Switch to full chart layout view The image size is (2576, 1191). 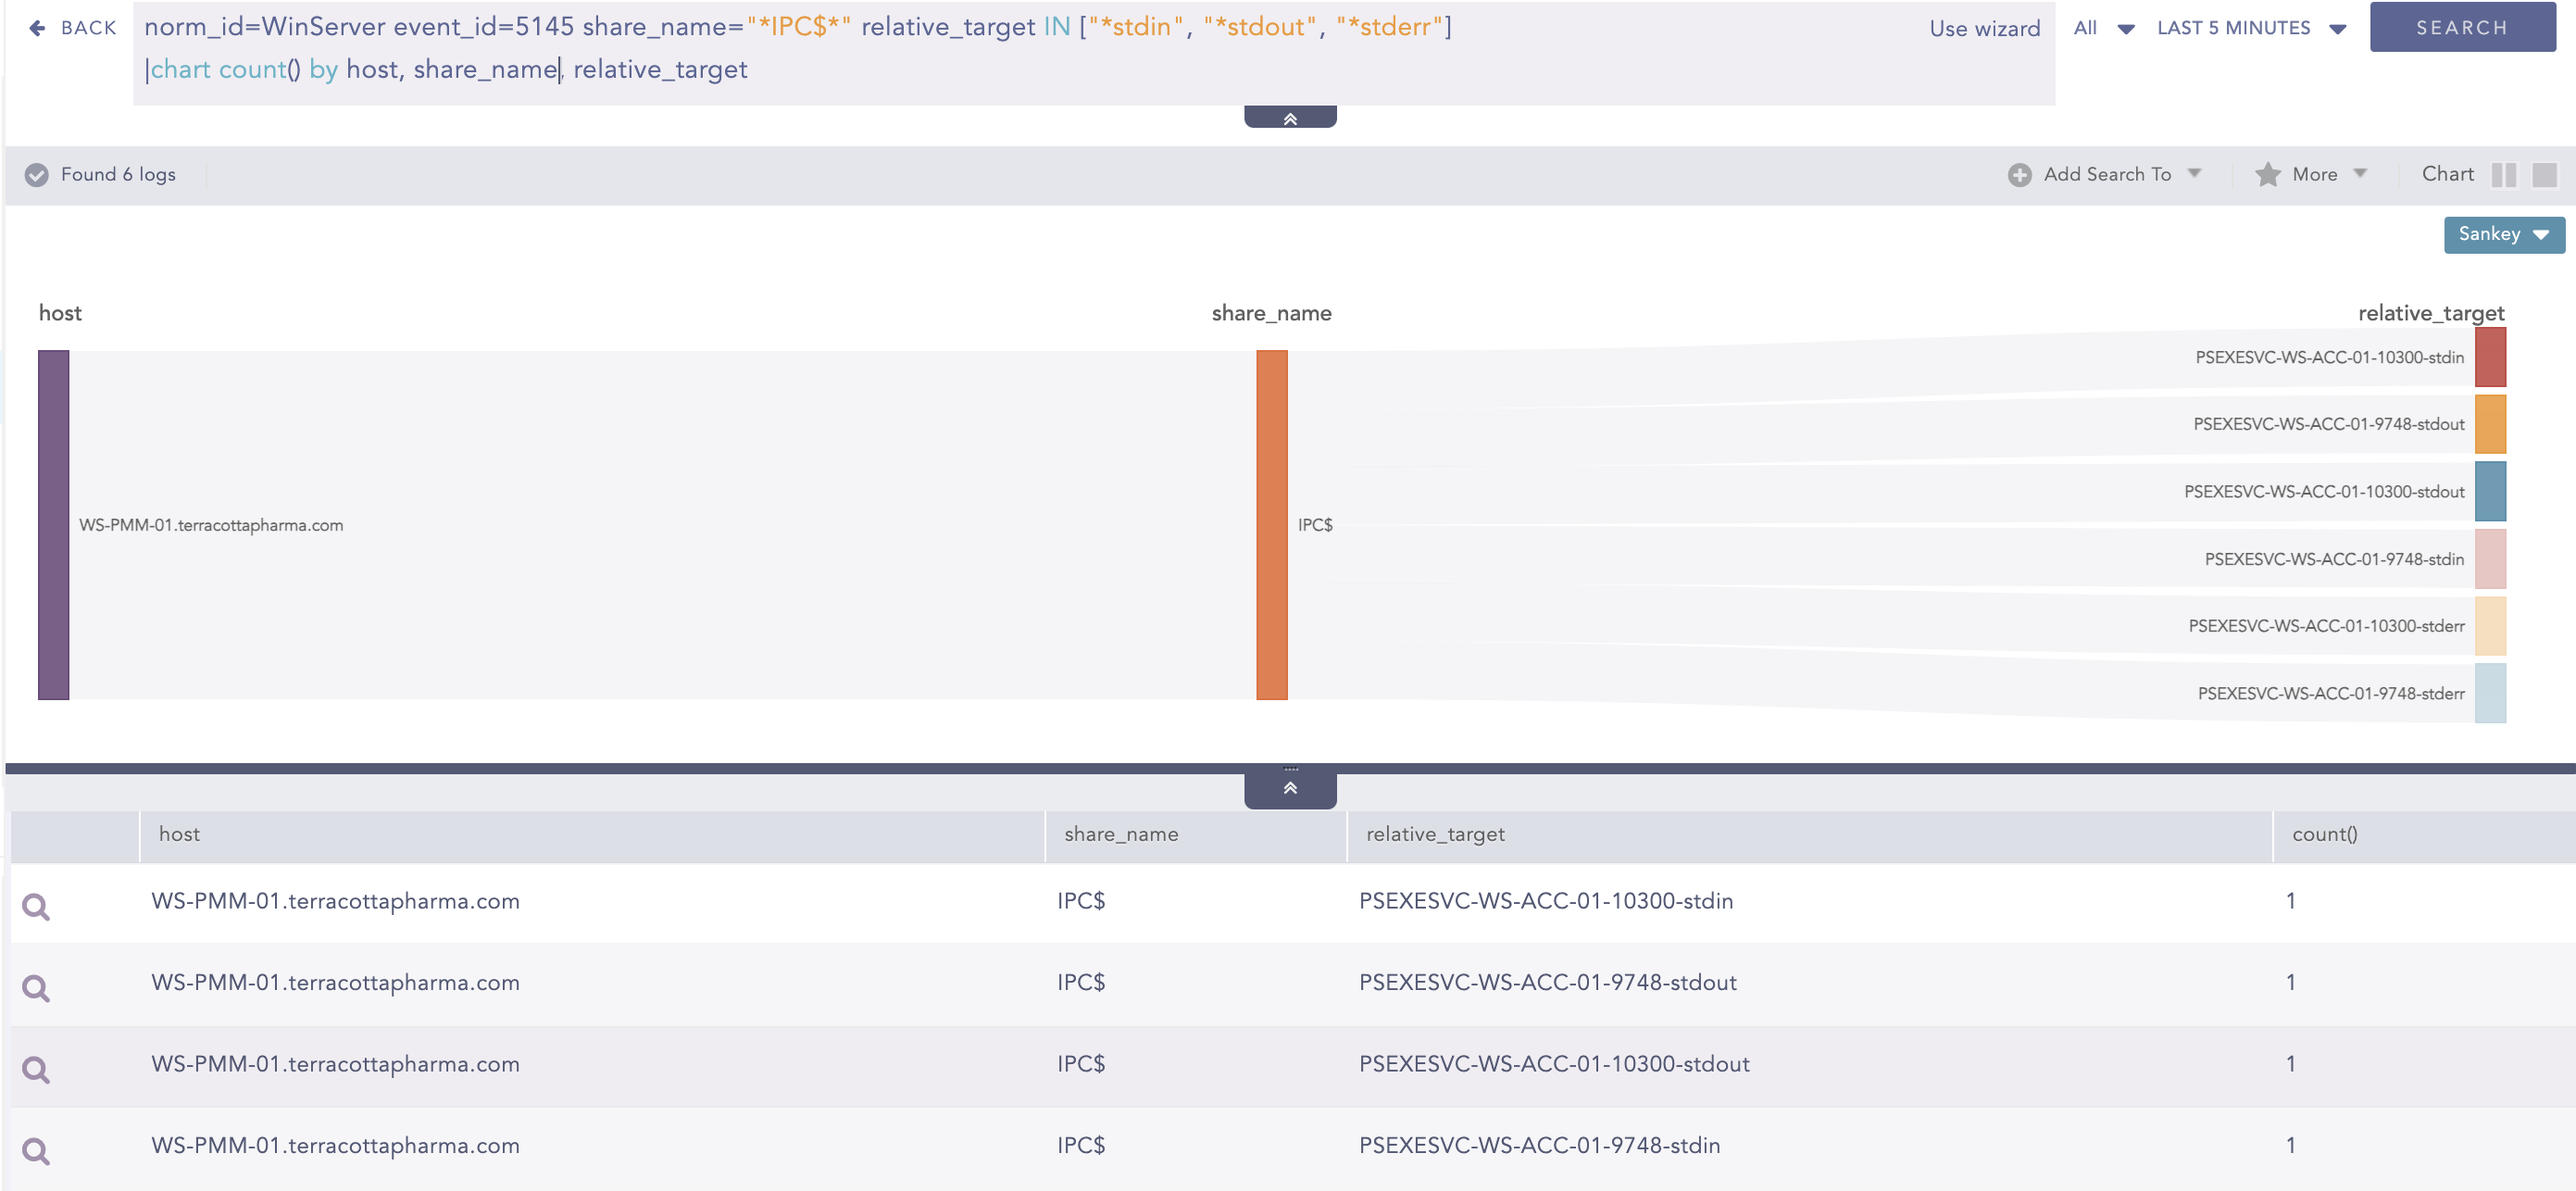(2544, 175)
